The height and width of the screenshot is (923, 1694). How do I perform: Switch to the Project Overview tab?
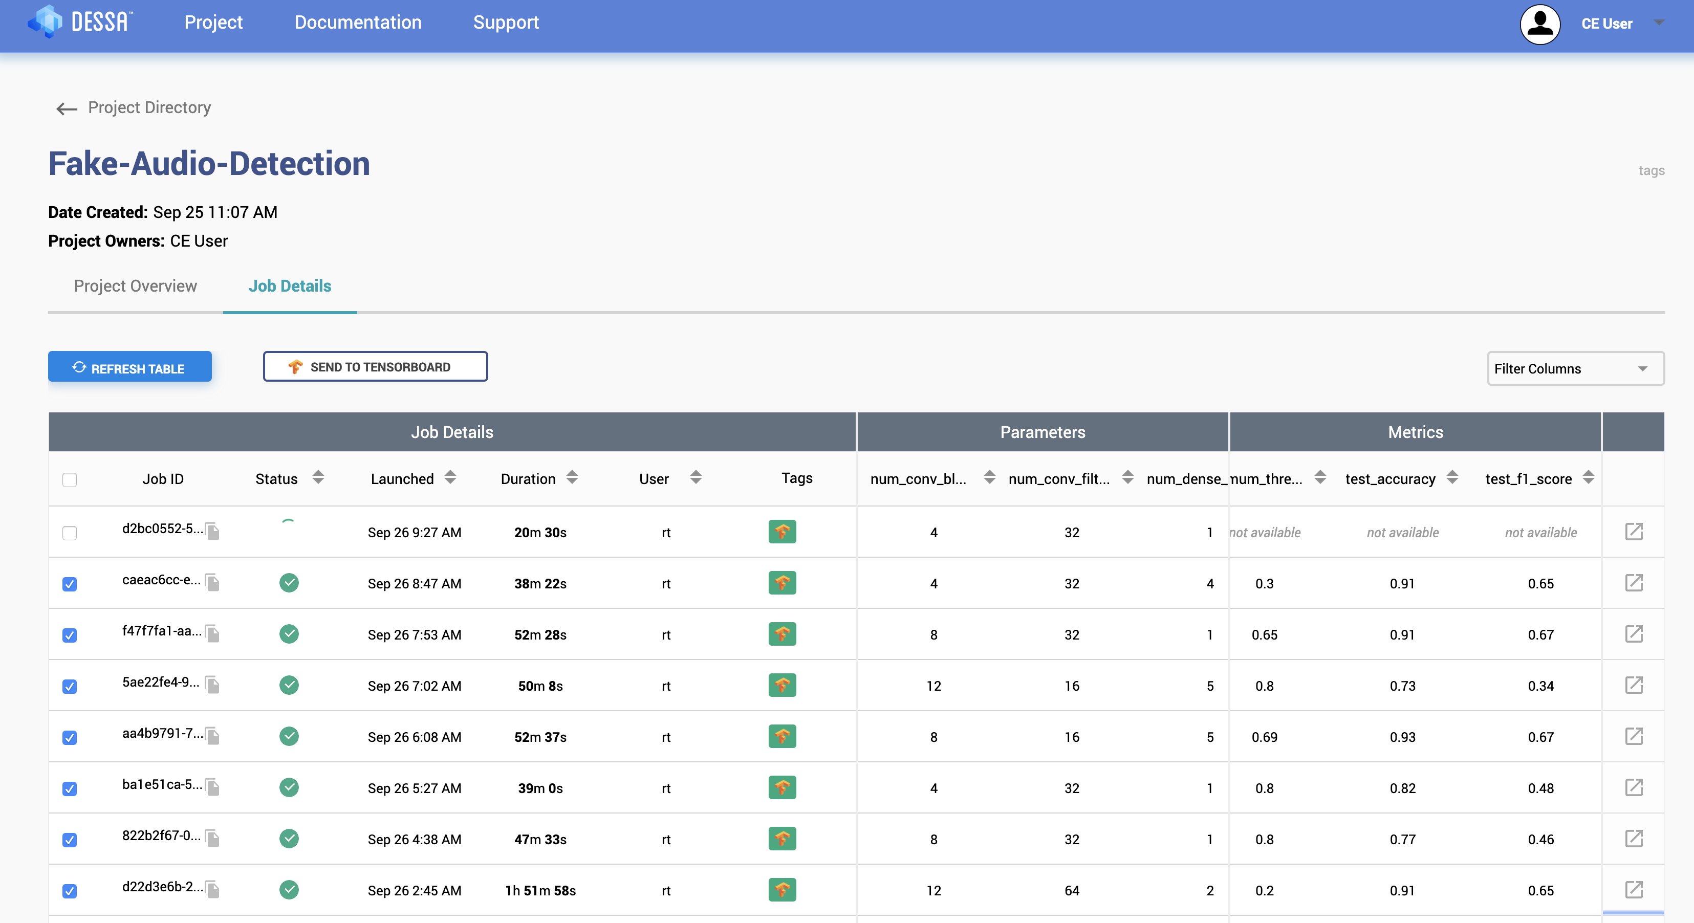tap(135, 285)
